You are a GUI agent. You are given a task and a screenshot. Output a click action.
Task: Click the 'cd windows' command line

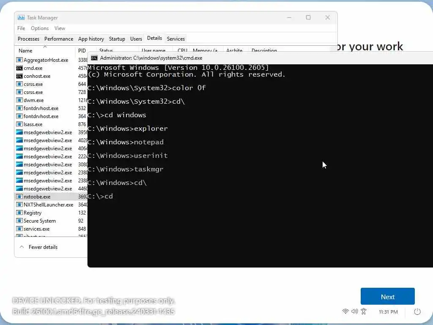click(117, 115)
